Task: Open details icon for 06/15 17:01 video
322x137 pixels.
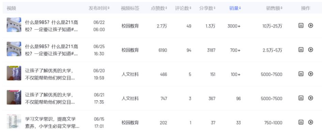Action: [x=301, y=122]
